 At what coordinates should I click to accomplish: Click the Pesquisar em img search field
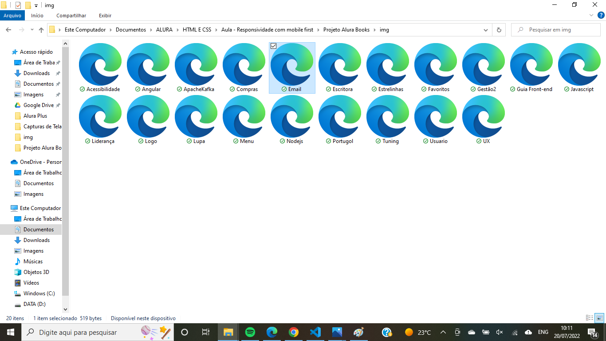(556, 30)
